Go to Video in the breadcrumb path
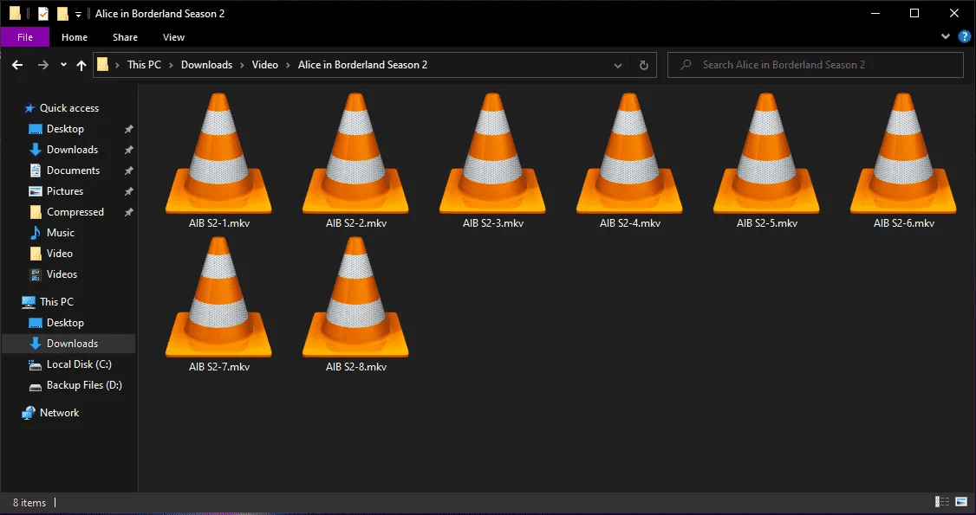Viewport: 976px width, 515px height. 265,65
